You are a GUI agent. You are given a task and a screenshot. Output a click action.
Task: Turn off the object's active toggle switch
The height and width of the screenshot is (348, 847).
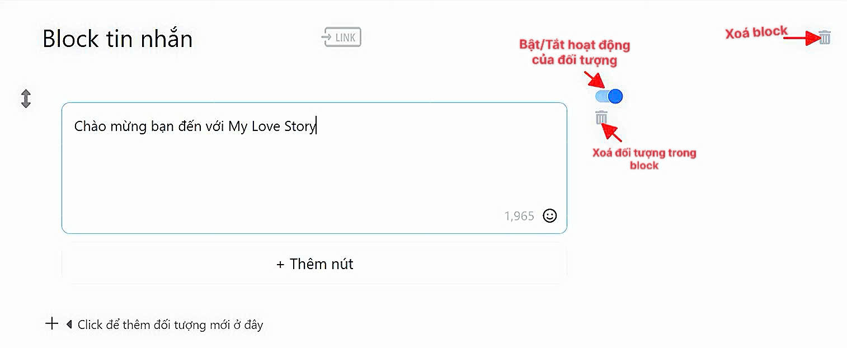pos(609,96)
